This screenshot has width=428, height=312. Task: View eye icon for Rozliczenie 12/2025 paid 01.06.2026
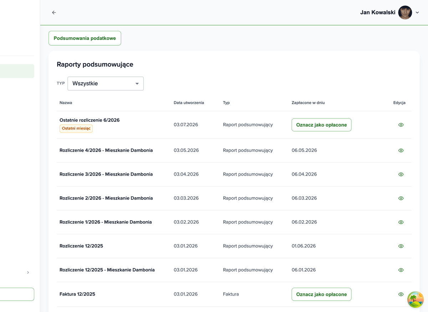(x=401, y=246)
